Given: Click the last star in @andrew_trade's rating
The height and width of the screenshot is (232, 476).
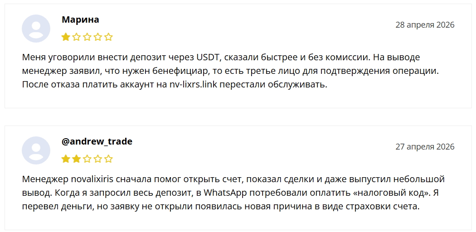Looking at the screenshot, I should 108,159.
